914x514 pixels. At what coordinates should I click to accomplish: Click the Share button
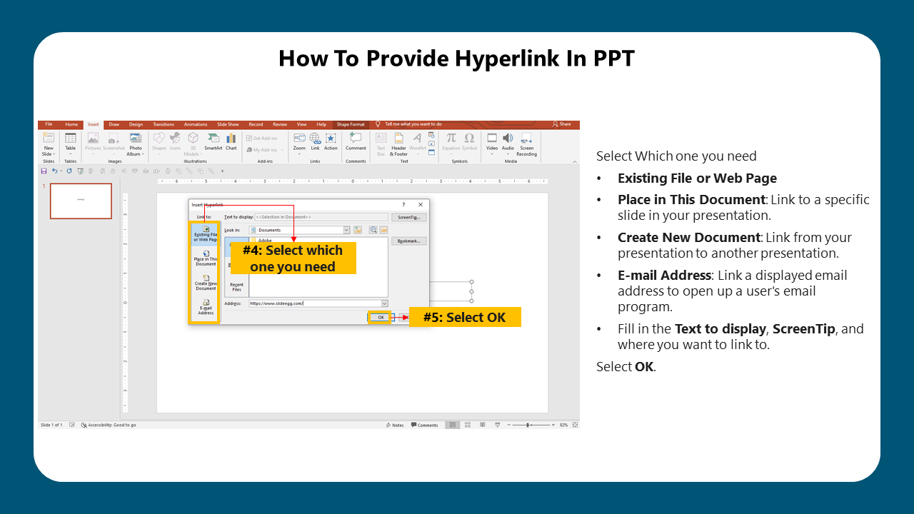[562, 124]
